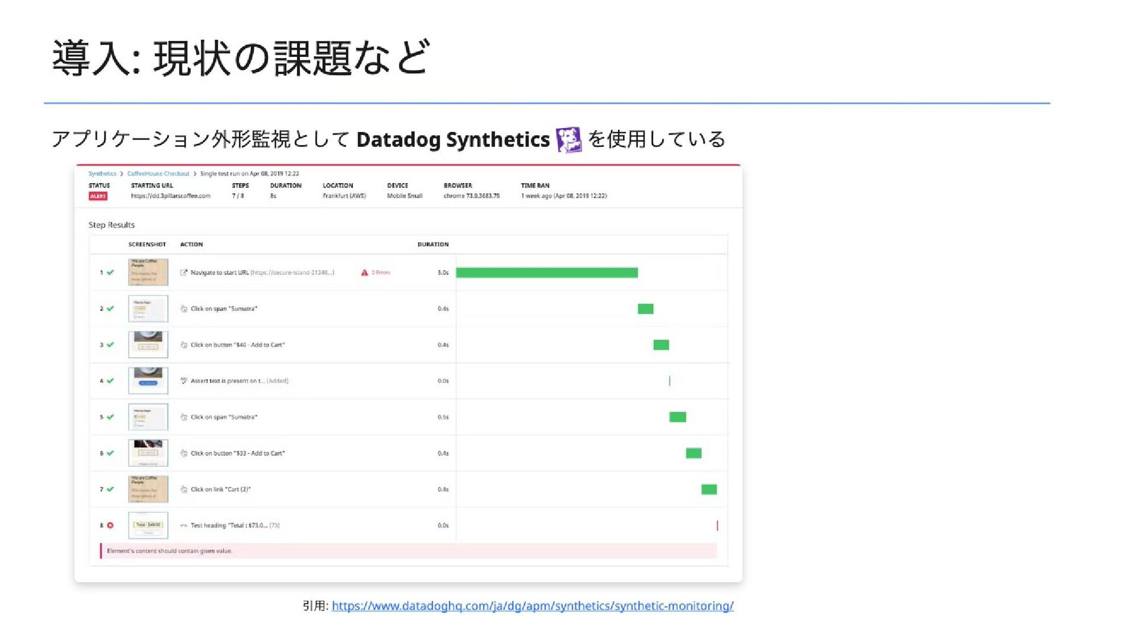Open the step 5 screenshot thumbnail
The height and width of the screenshot is (640, 1138).
[x=148, y=417]
